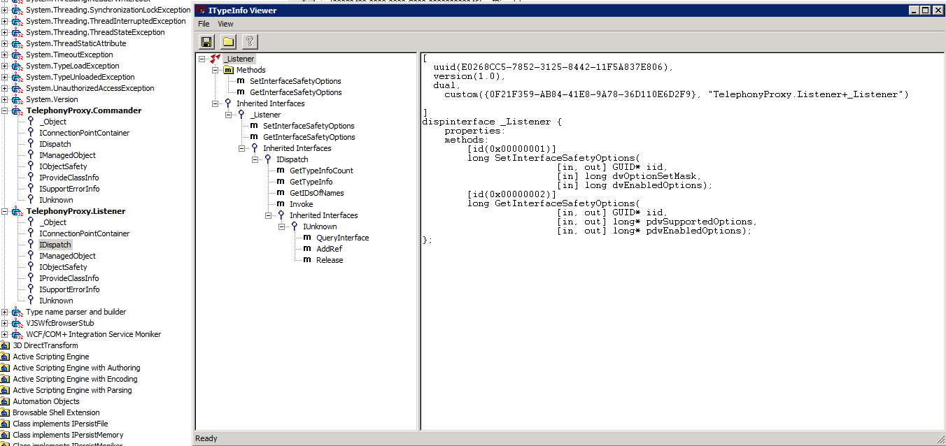Click the method icon beside Invoke
Image resolution: width=946 pixels, height=446 pixels.
(281, 204)
